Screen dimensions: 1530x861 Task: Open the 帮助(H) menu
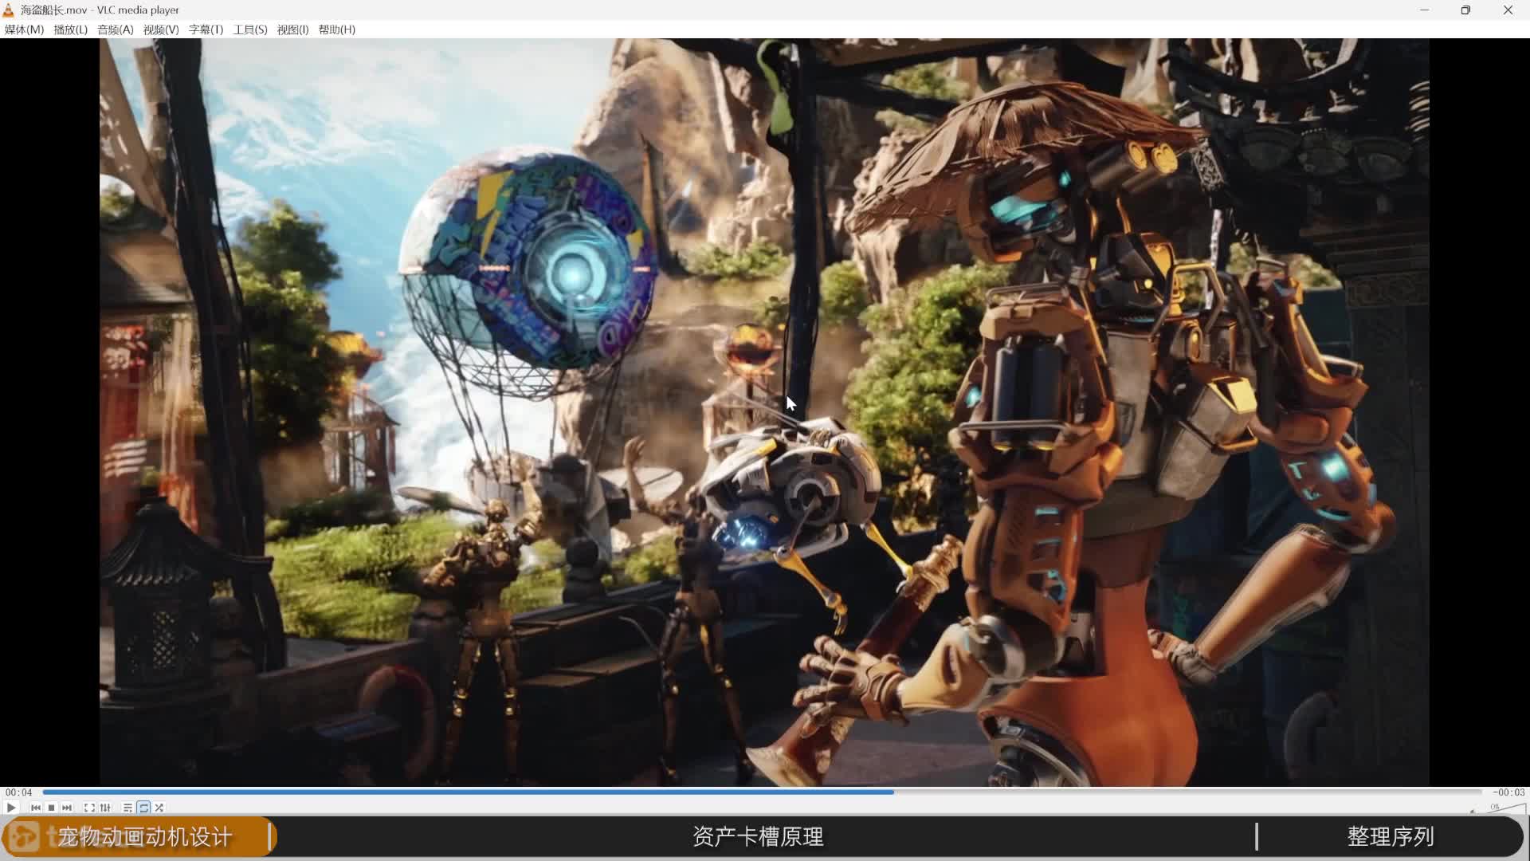coord(337,29)
